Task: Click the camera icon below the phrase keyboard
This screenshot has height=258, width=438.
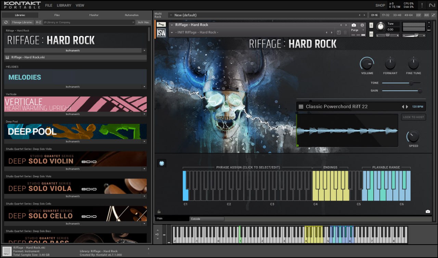Action: coord(428,212)
